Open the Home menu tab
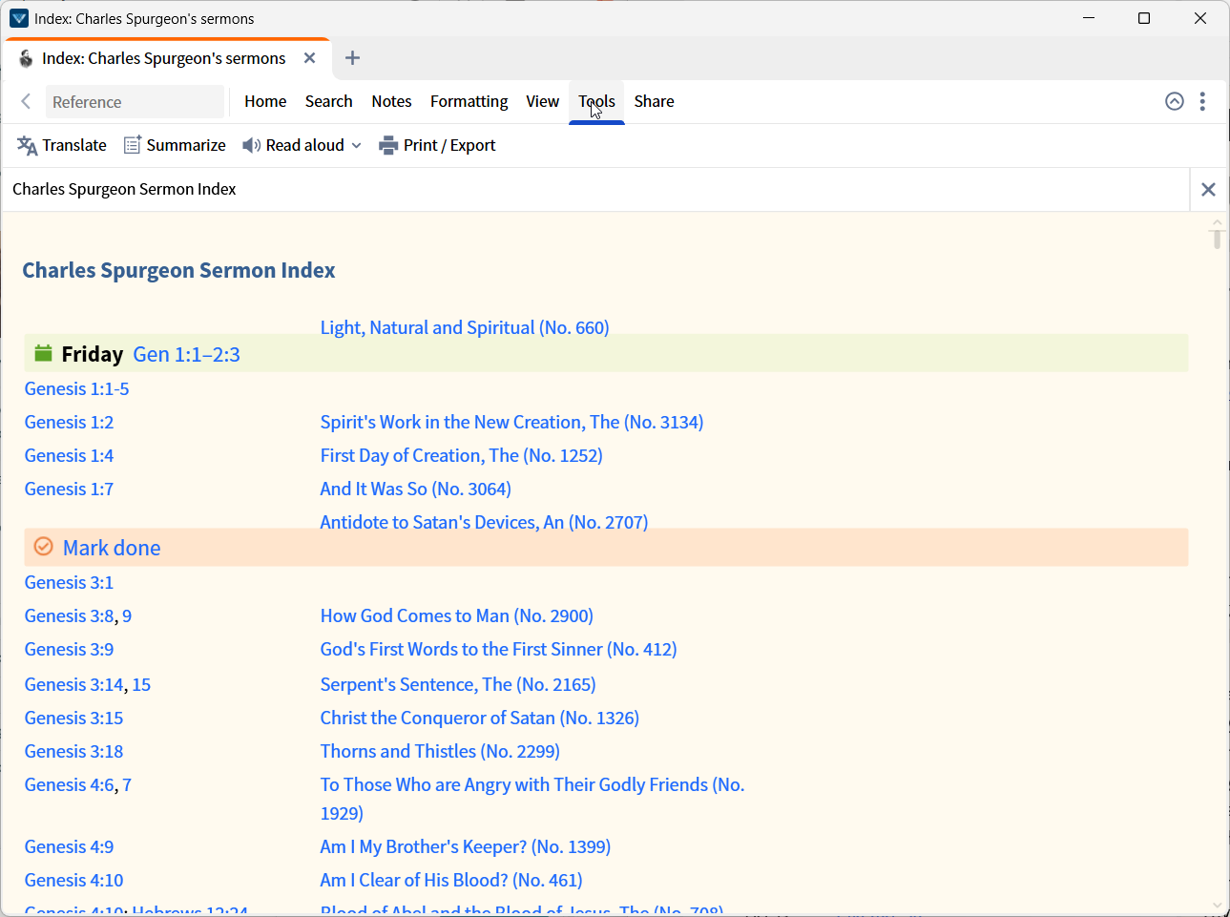Image resolution: width=1230 pixels, height=917 pixels. pos(265,101)
